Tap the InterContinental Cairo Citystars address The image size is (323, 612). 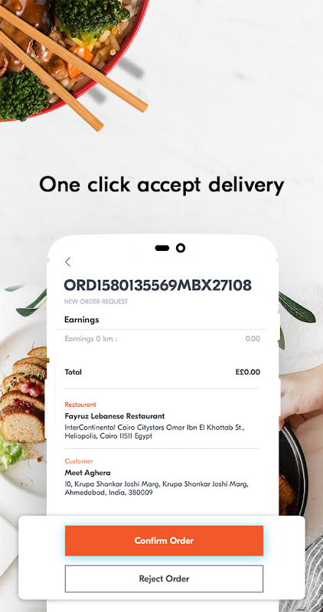click(155, 431)
